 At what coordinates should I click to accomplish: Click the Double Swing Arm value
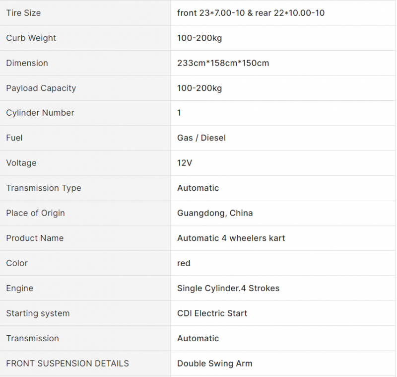[x=214, y=364]
